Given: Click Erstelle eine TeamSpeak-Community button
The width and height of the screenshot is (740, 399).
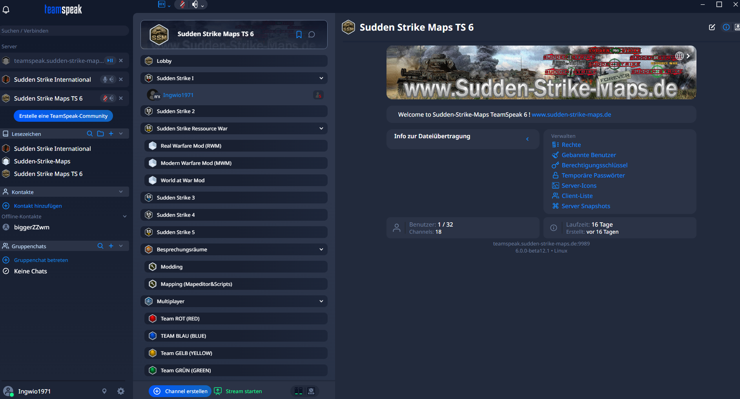Looking at the screenshot, I should [x=63, y=116].
